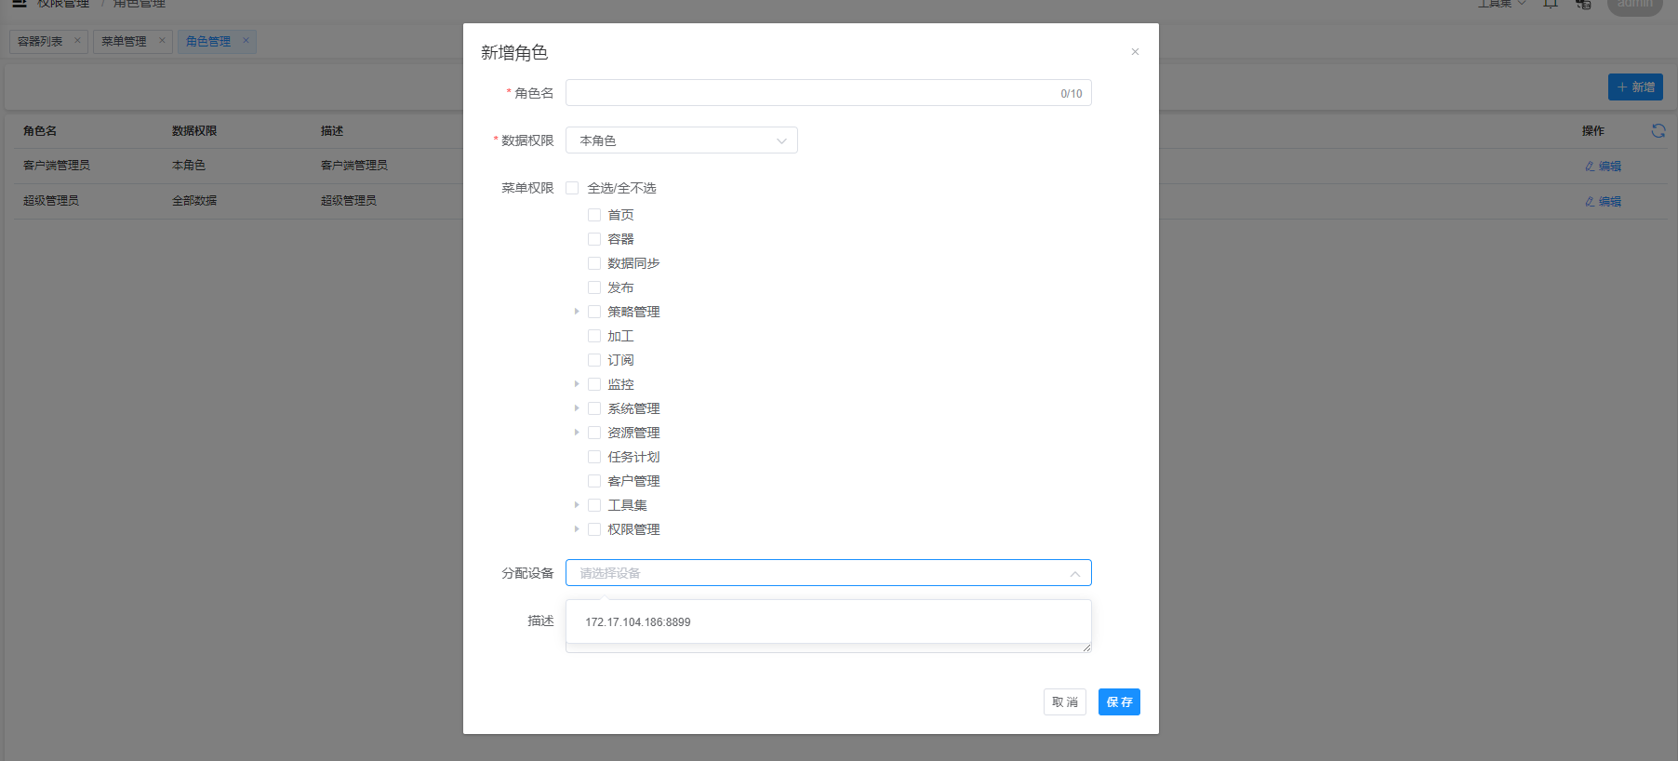Close the 菜单管理 tab with its X
Screen dimensions: 1678x761
click(162, 41)
